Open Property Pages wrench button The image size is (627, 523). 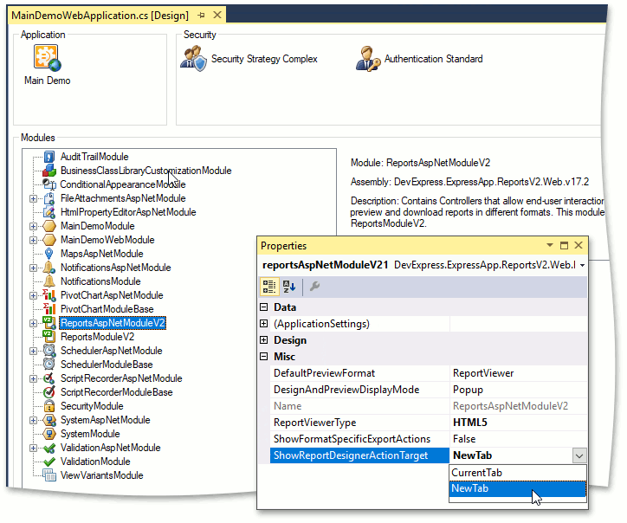point(314,287)
